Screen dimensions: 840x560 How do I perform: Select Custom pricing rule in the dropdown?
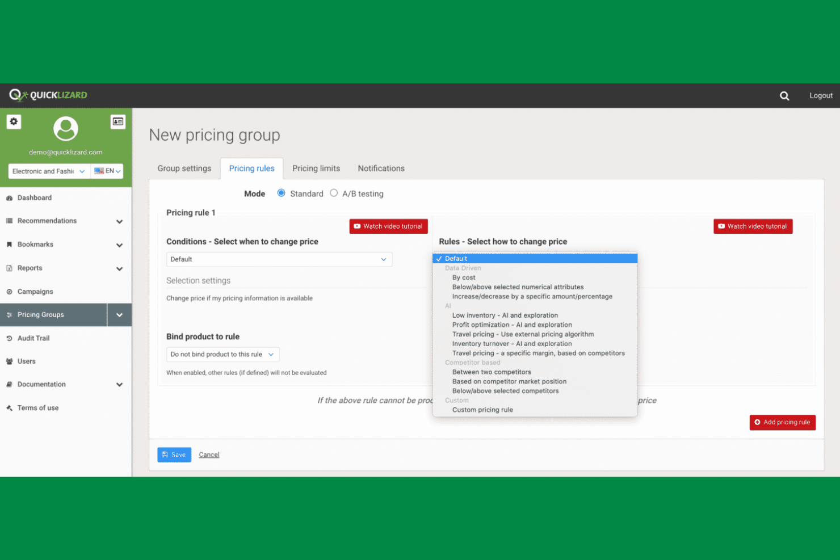(x=482, y=410)
